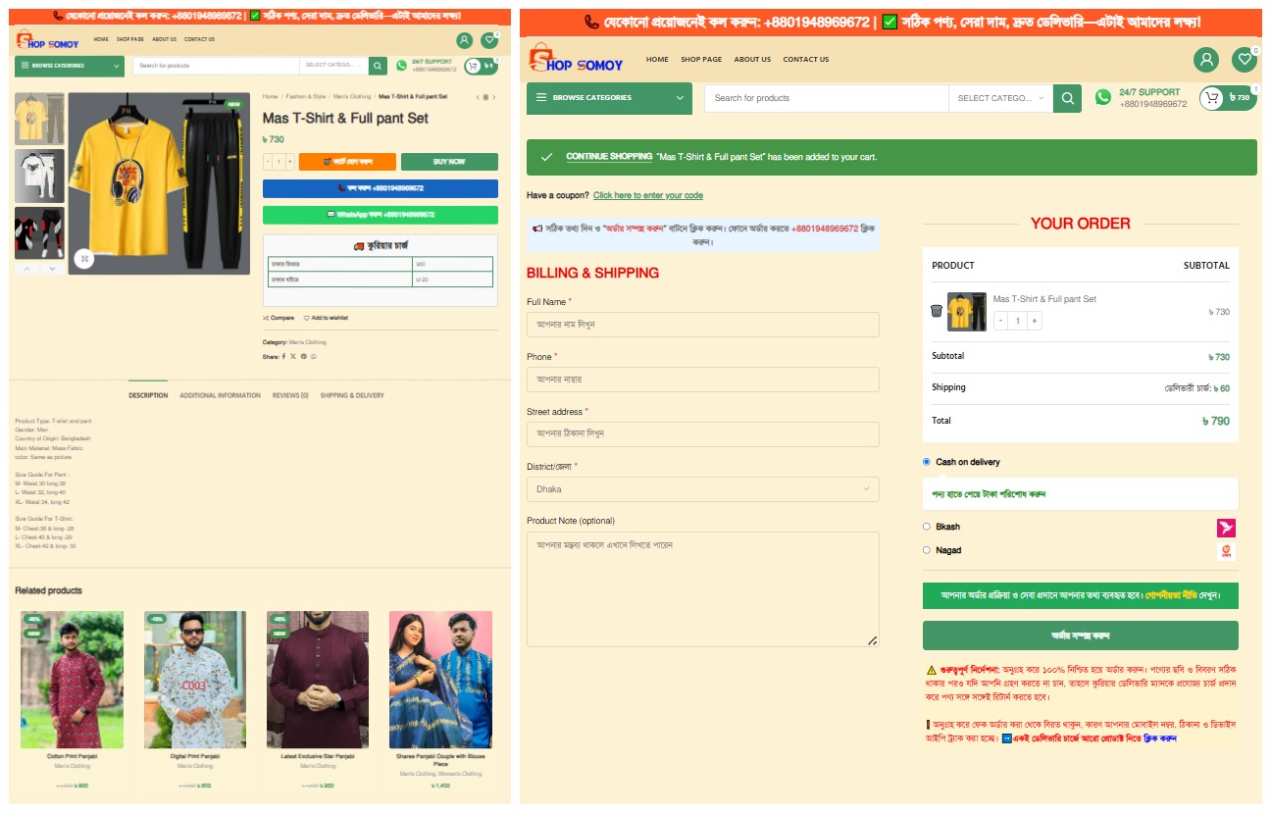Open the Select Category dropdown in the checkout search bar

click(x=999, y=98)
